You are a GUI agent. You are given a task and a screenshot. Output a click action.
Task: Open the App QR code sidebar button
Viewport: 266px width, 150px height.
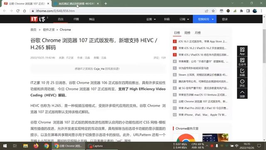242,51
